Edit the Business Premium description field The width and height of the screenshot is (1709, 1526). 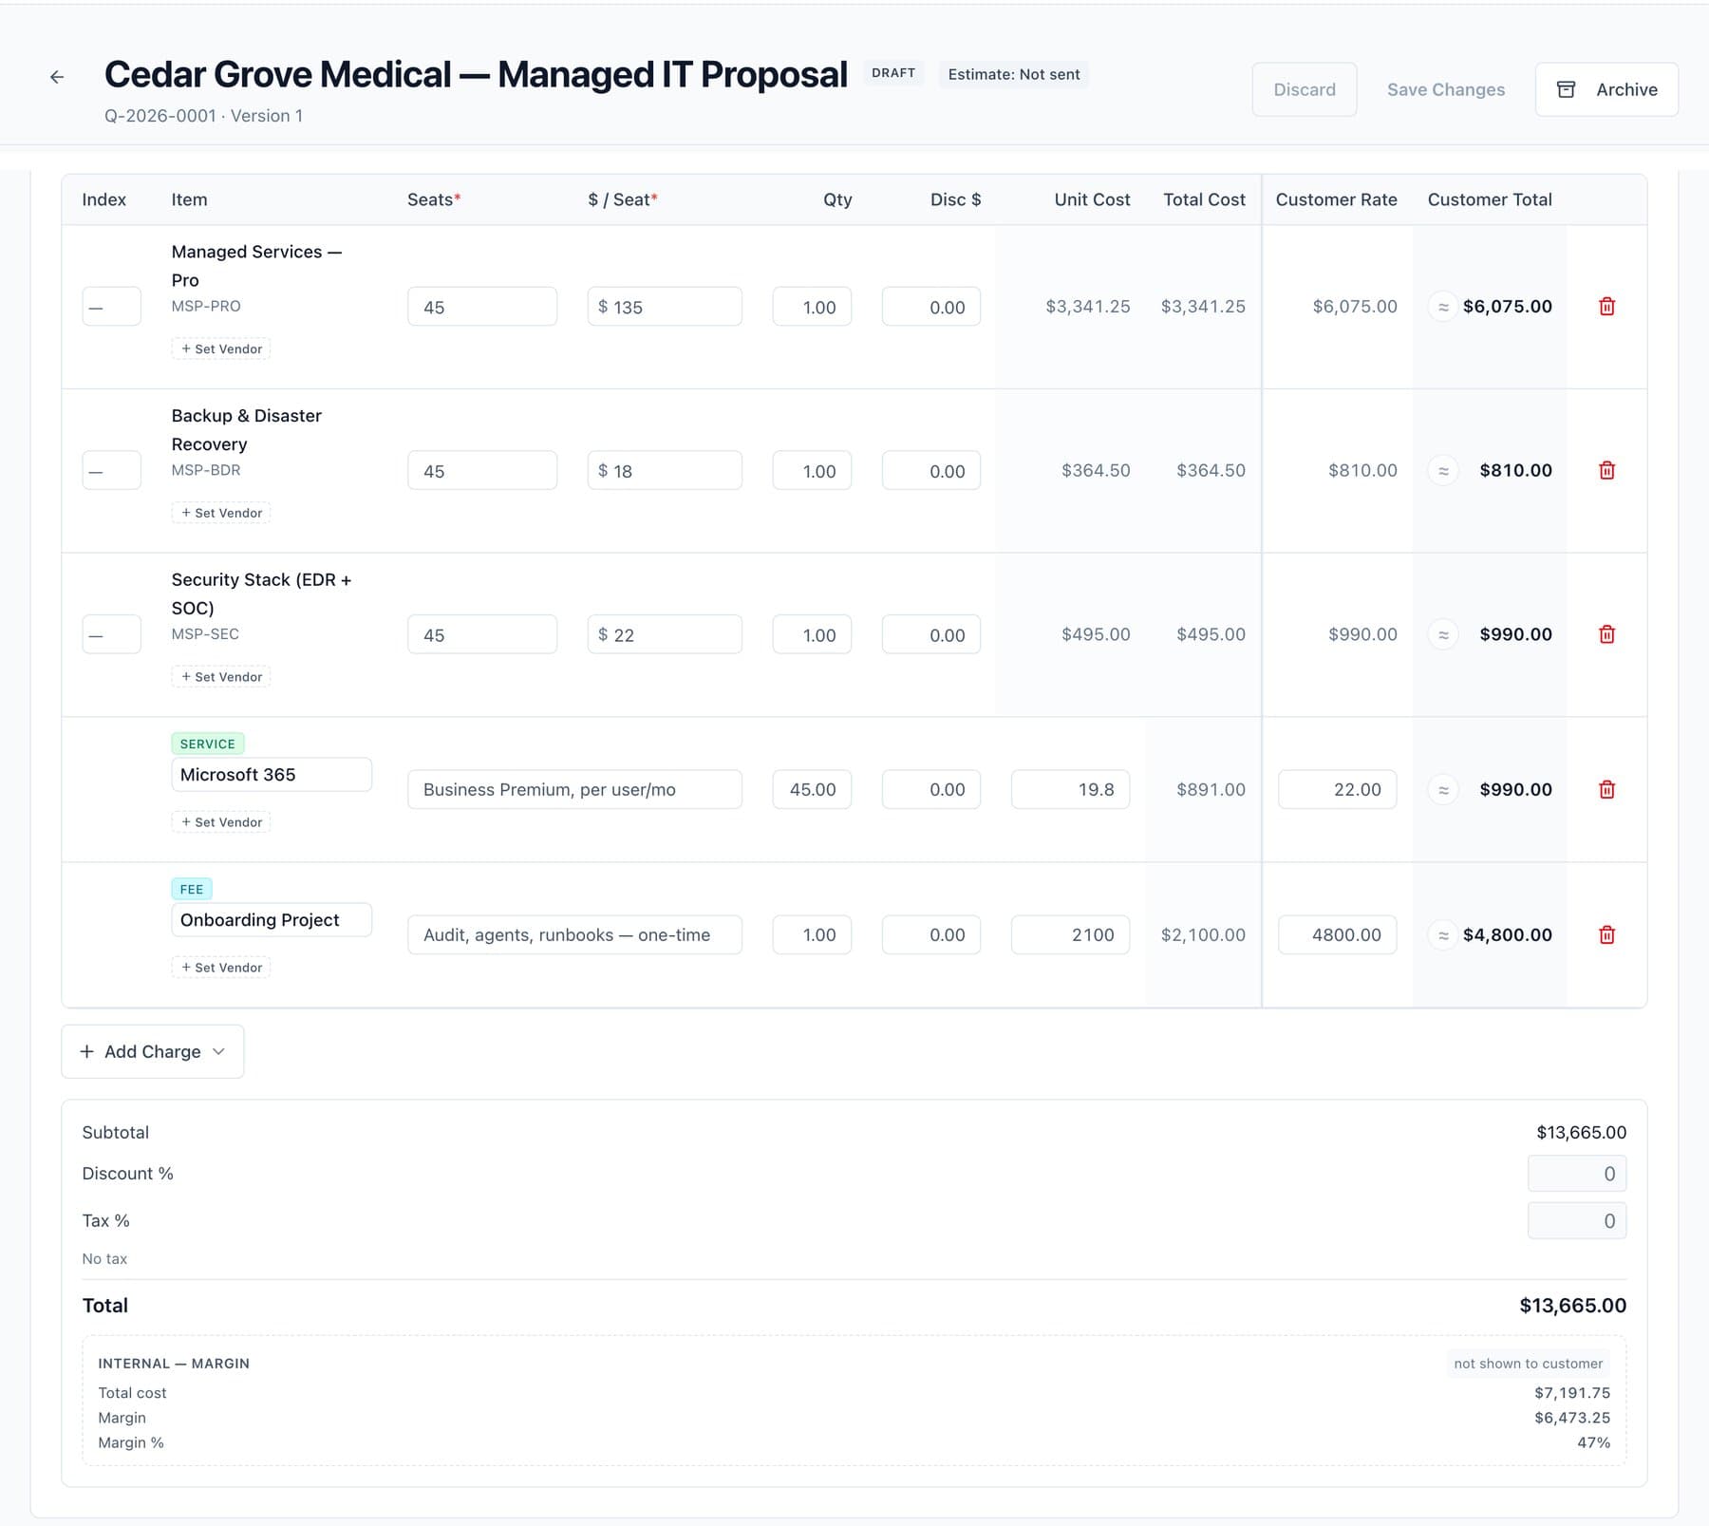pos(574,790)
